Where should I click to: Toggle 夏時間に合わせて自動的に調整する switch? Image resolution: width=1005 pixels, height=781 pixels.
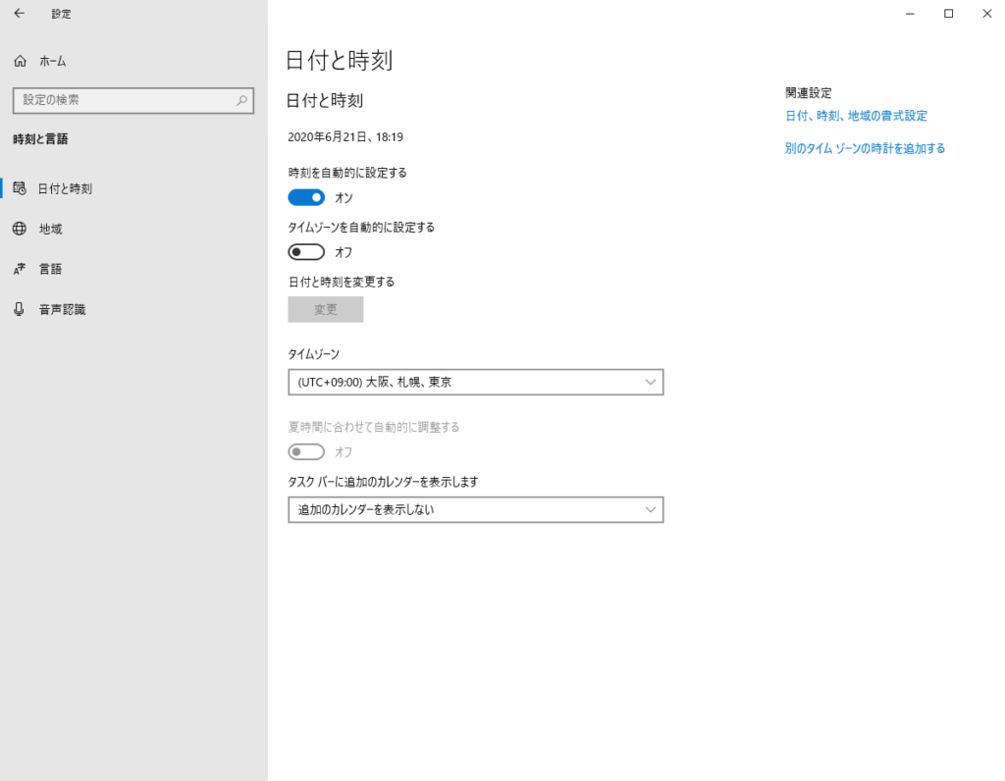(x=306, y=451)
